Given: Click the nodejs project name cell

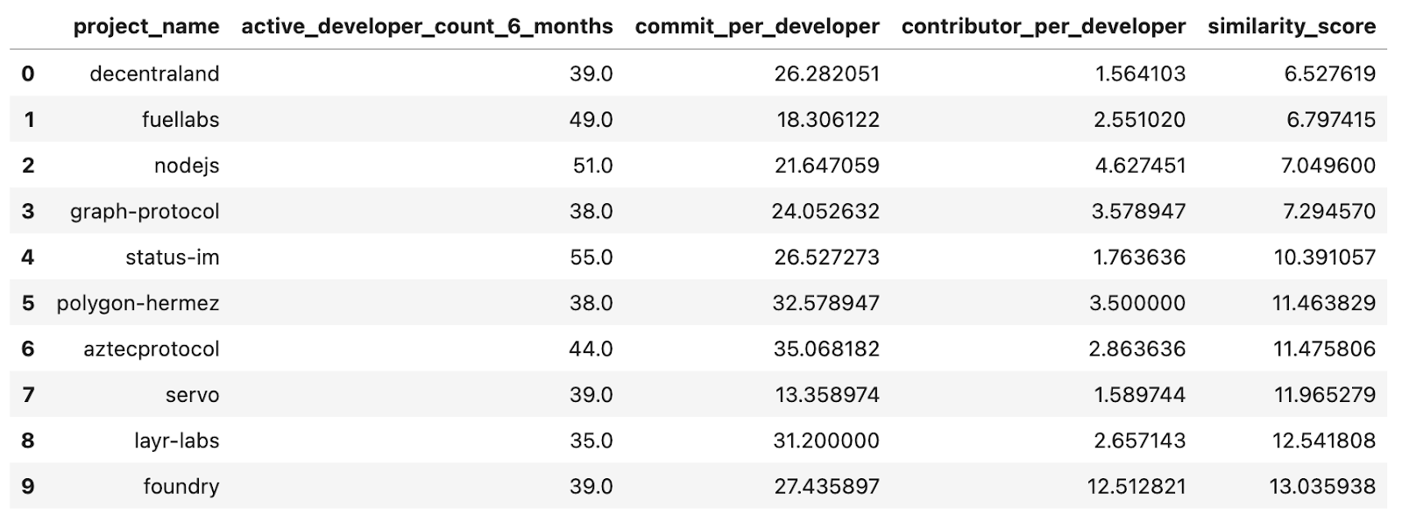Looking at the screenshot, I should (x=187, y=166).
